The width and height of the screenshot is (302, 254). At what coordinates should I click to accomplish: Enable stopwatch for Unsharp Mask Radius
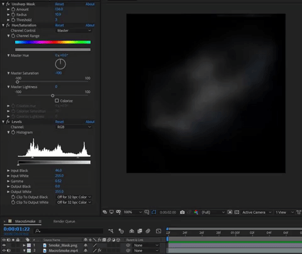tap(13, 14)
